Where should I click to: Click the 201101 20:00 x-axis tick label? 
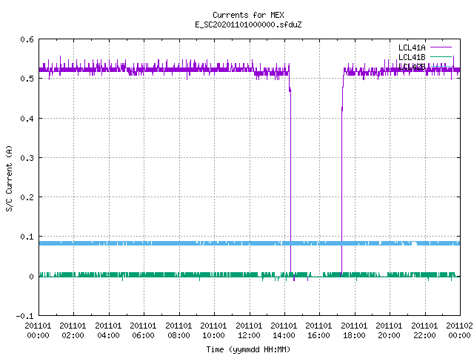coord(390,331)
